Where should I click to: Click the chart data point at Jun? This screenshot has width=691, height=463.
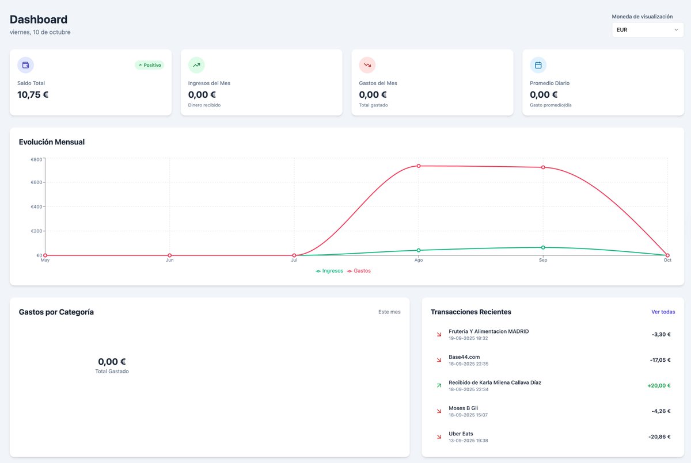tap(169, 255)
